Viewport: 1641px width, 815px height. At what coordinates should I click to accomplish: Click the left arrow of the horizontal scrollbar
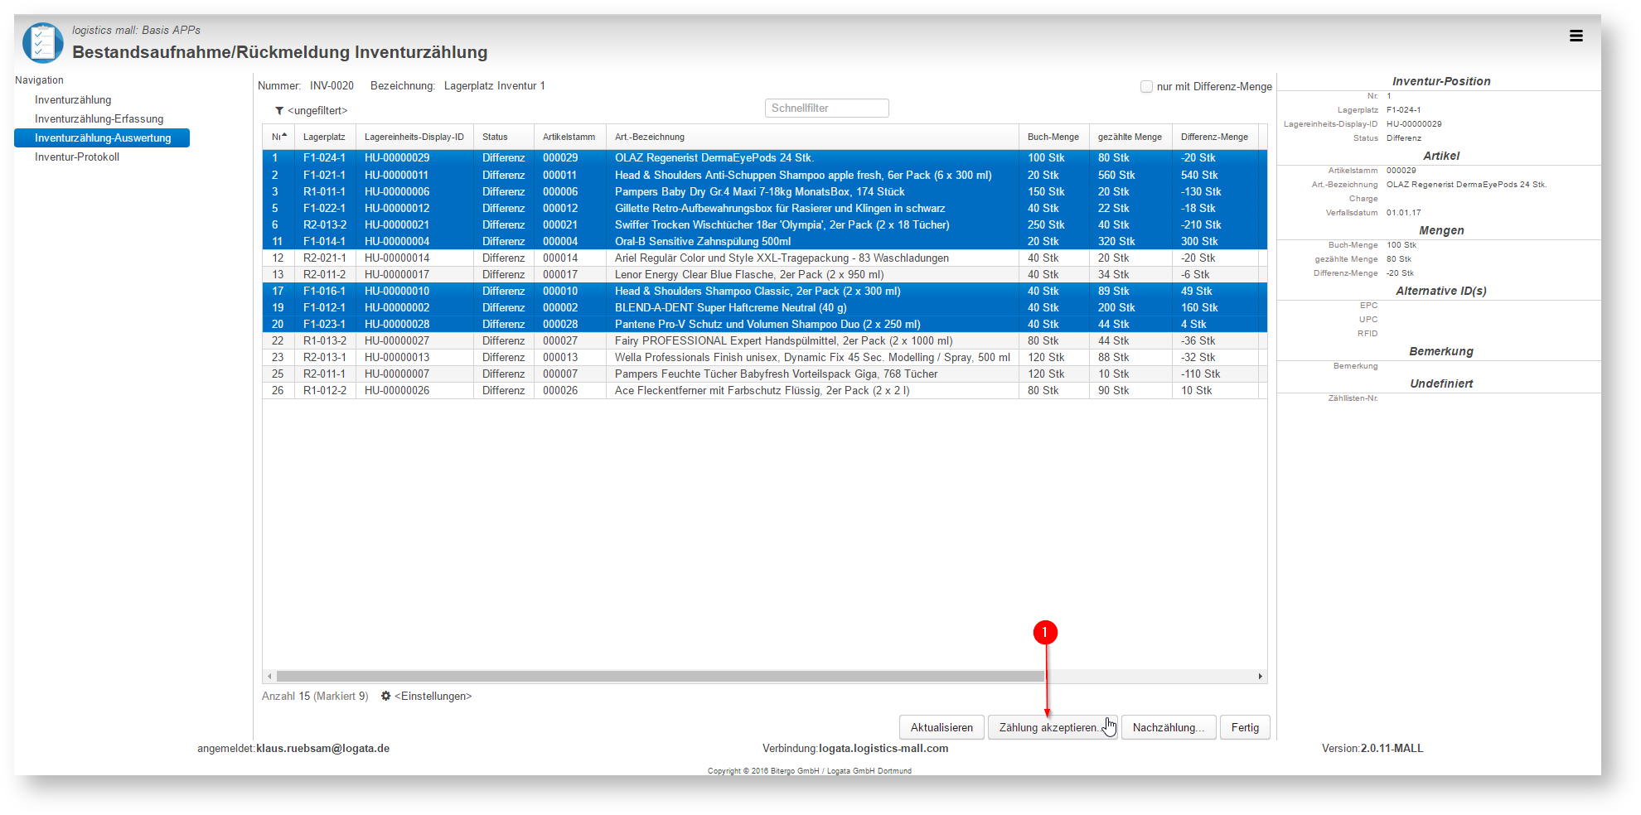click(x=269, y=677)
